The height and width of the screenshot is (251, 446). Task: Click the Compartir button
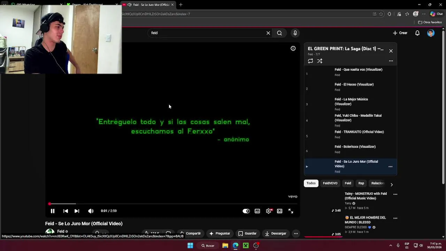[190, 234]
